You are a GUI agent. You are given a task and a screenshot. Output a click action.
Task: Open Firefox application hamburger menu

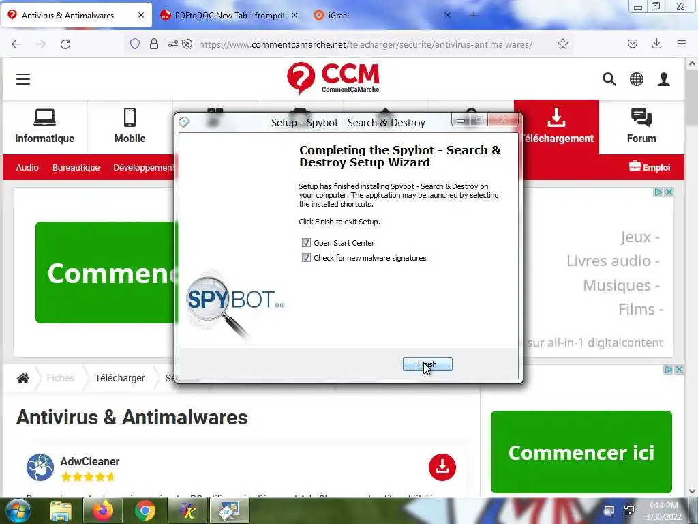tap(681, 44)
